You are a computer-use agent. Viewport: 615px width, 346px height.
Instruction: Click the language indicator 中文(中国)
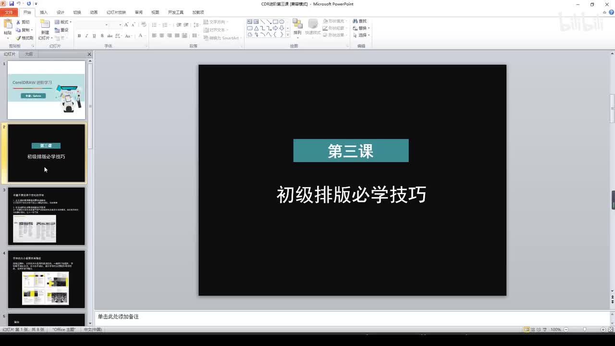(x=93, y=330)
